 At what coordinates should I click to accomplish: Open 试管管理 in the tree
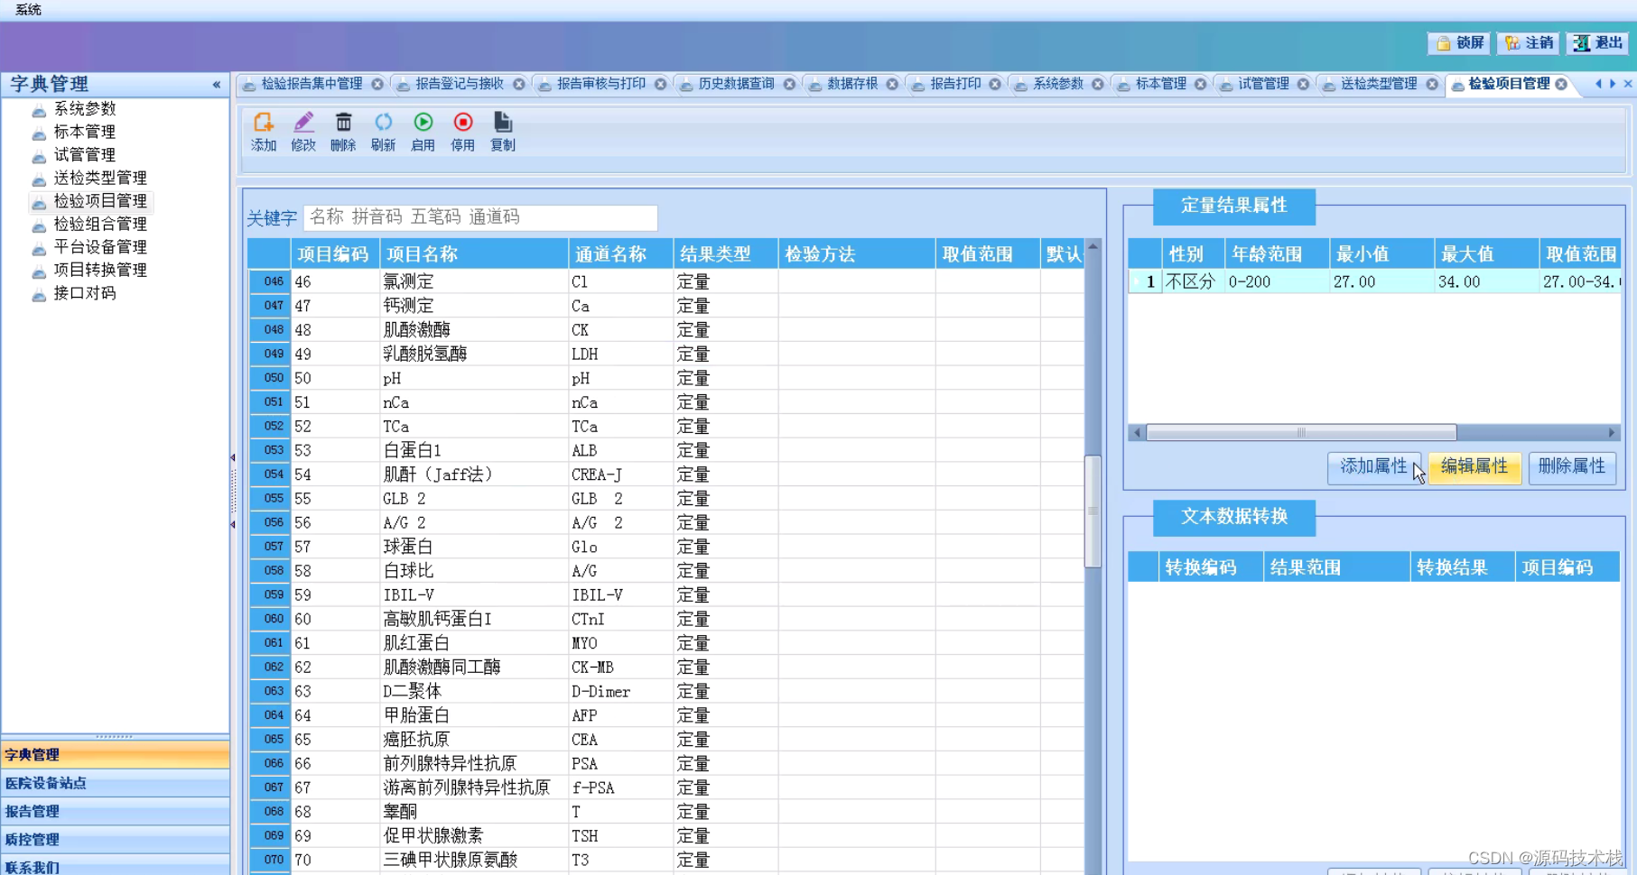pyautogui.click(x=85, y=155)
